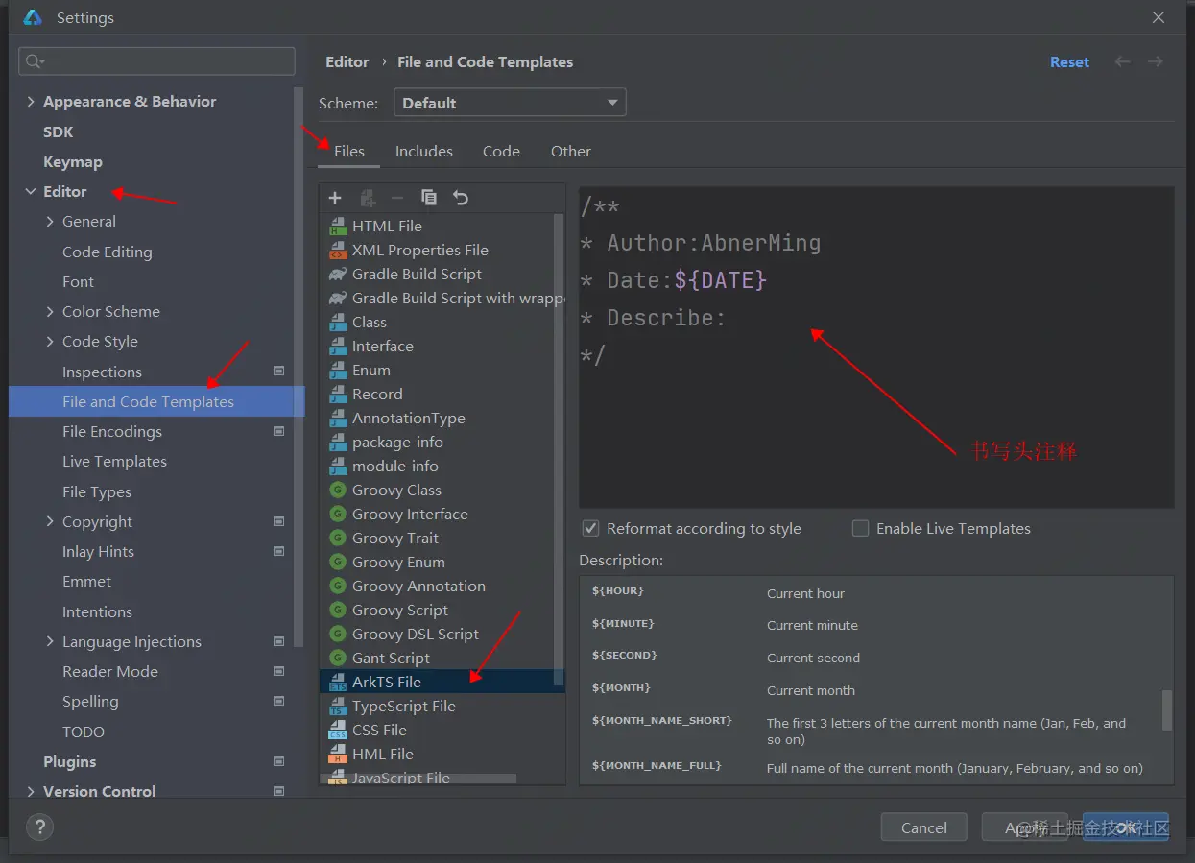Click the OK button
This screenshot has height=863, width=1195.
pos(1126,827)
